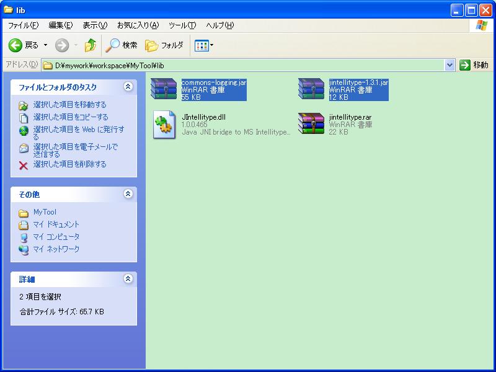
Task: Select jintellitype-1.3.1.jar WinRAR icon
Action: [311, 89]
